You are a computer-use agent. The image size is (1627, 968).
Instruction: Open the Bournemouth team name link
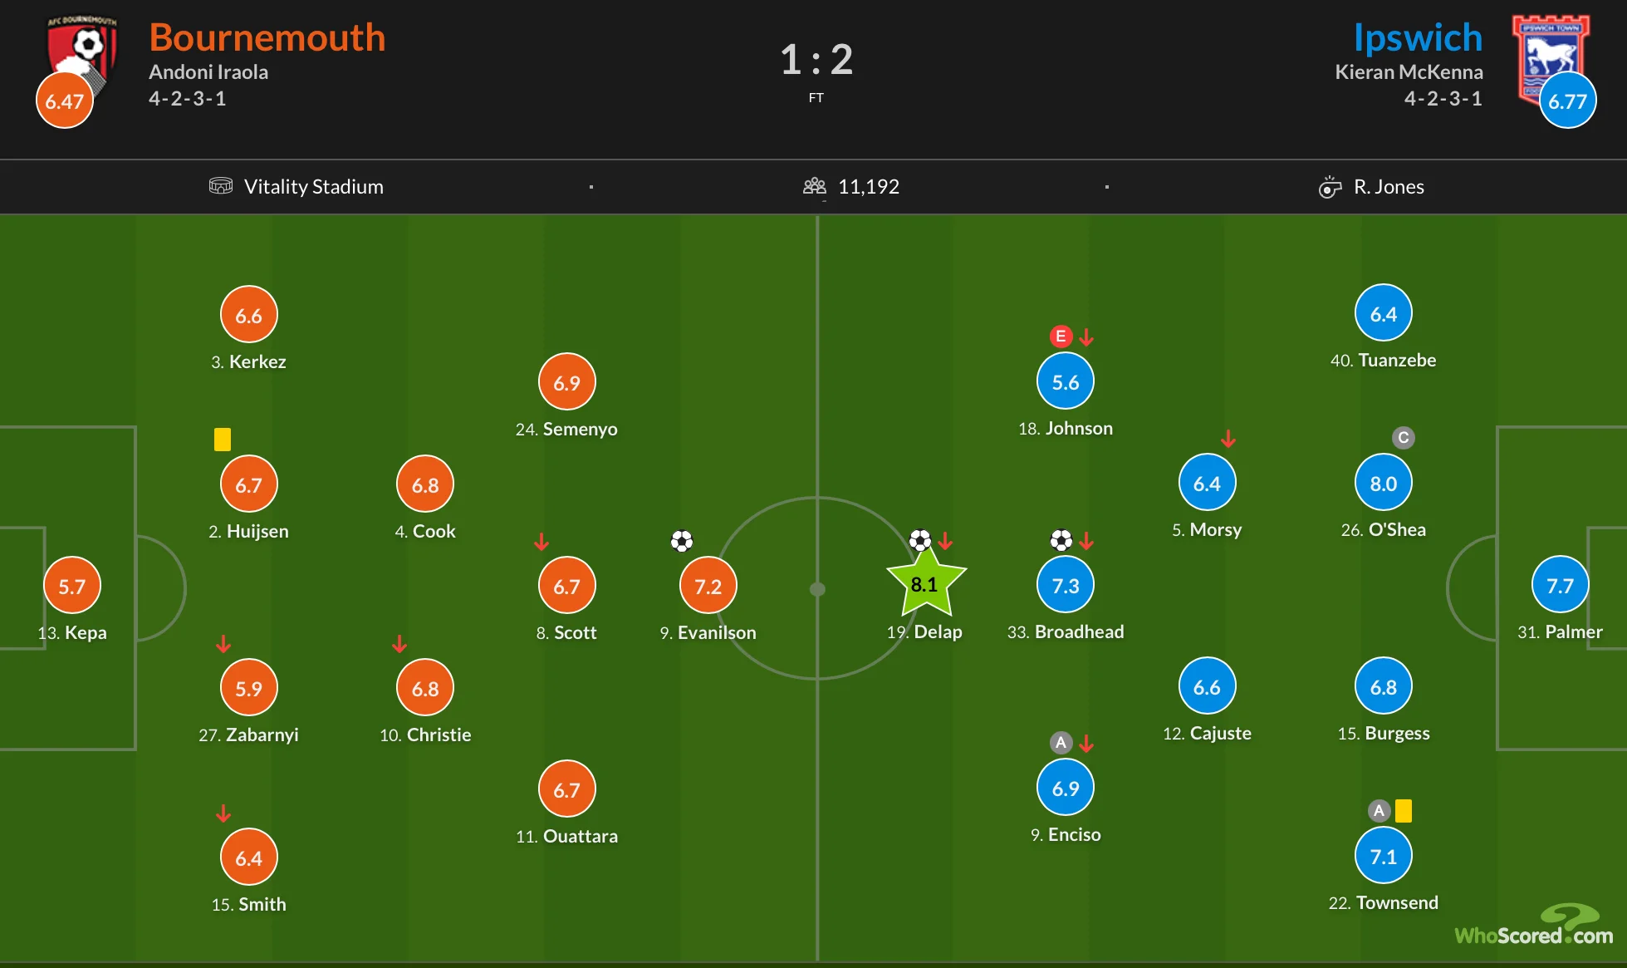267,37
